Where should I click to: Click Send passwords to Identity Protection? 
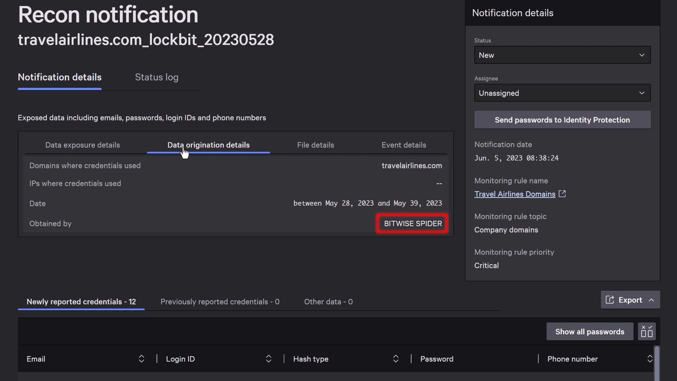click(562, 120)
